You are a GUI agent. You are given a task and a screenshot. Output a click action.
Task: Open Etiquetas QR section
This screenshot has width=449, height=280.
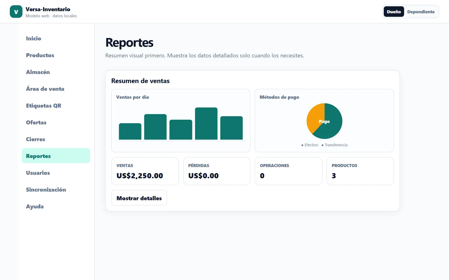click(x=56, y=105)
